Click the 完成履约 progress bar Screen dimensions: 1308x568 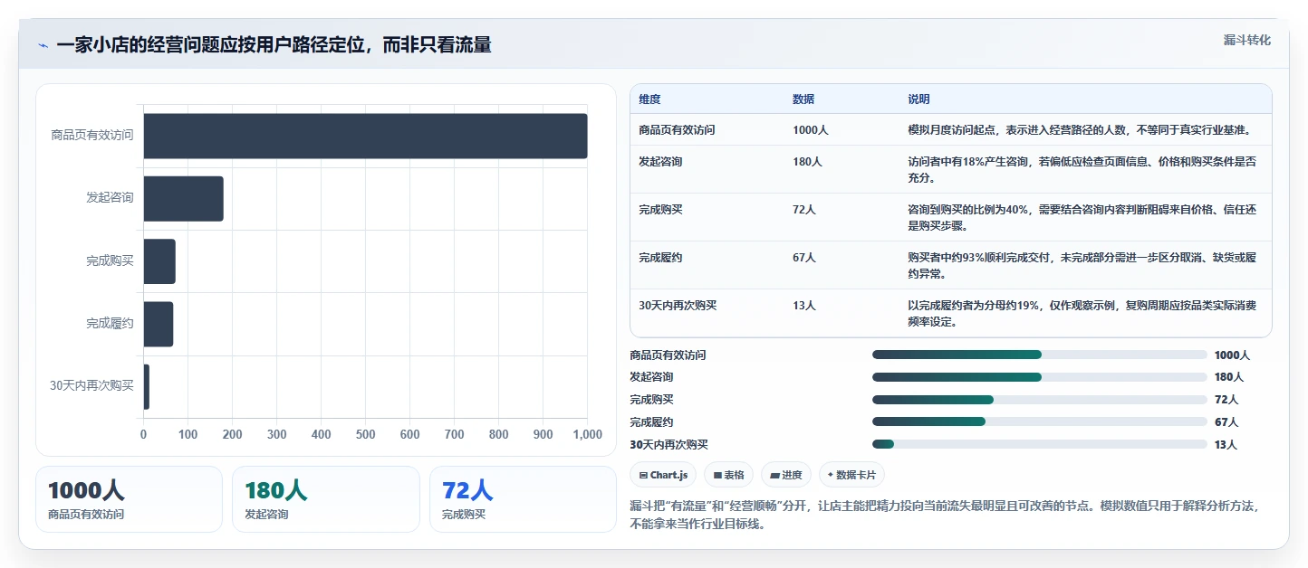(1040, 421)
